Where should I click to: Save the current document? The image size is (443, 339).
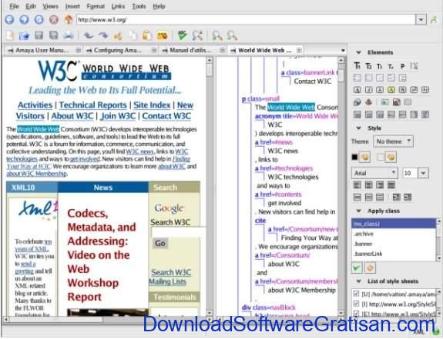tap(39, 35)
